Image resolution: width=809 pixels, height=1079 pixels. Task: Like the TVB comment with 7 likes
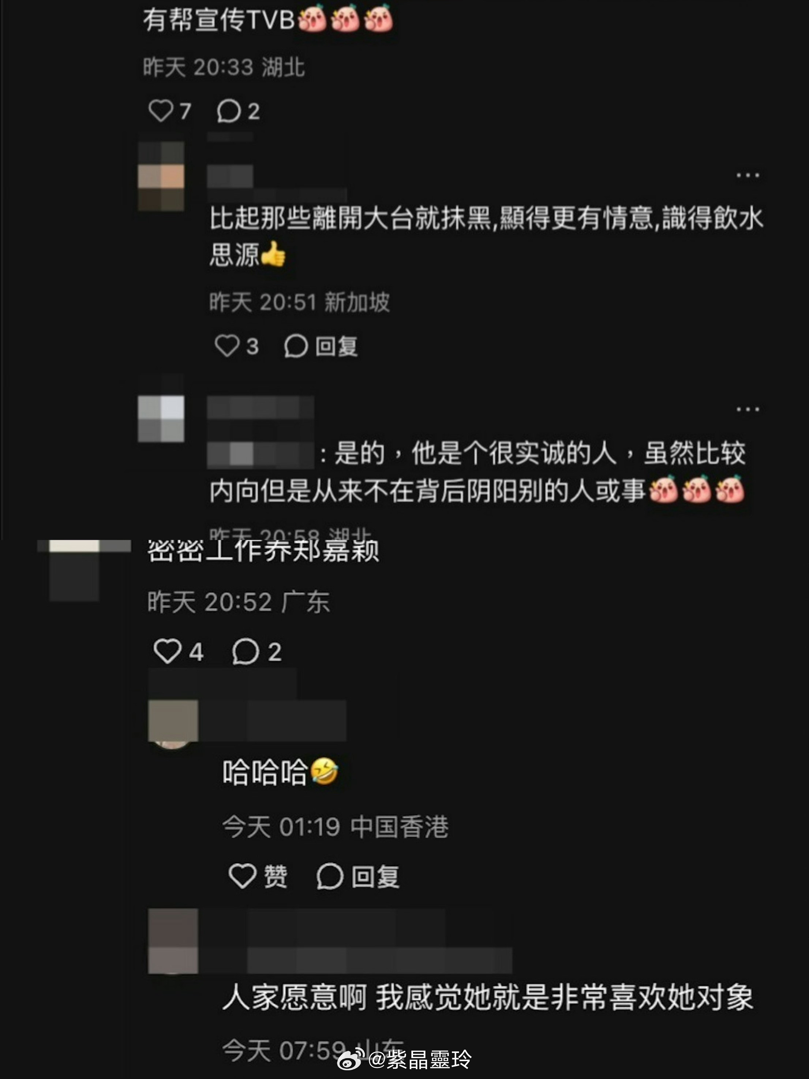pos(169,111)
